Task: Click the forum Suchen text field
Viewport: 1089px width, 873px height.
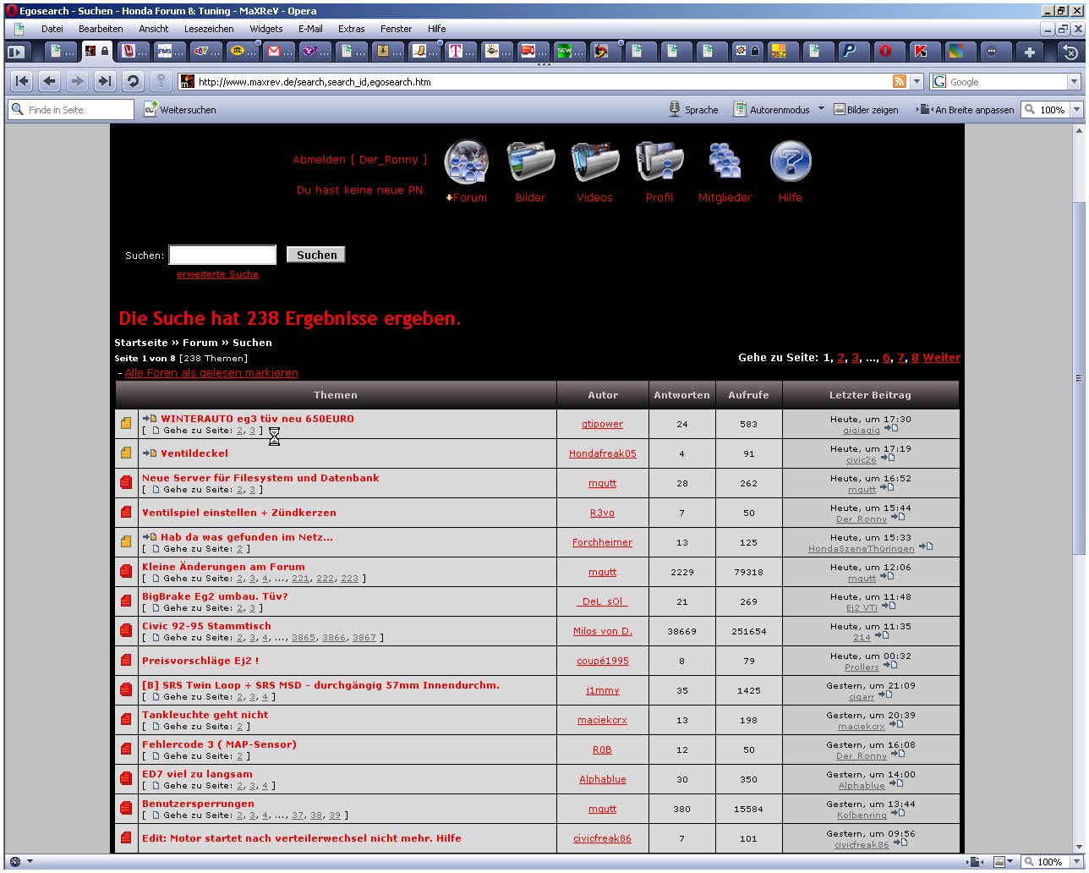Action: [x=222, y=255]
